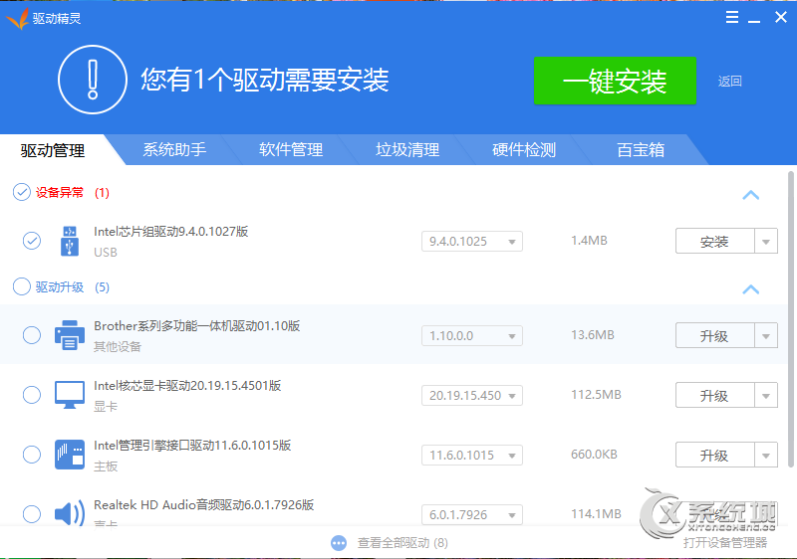Check the Intel核芯显卡驱动 checkbox
The width and height of the screenshot is (797, 559).
click(32, 395)
